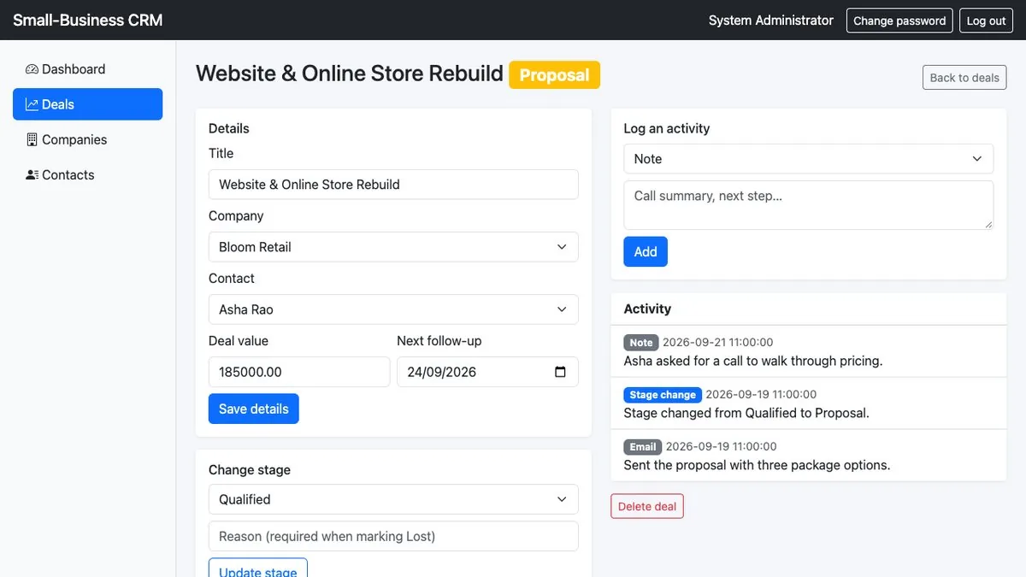The image size is (1026, 577).
Task: Click the 'Log an activity' heading
Action: (667, 128)
